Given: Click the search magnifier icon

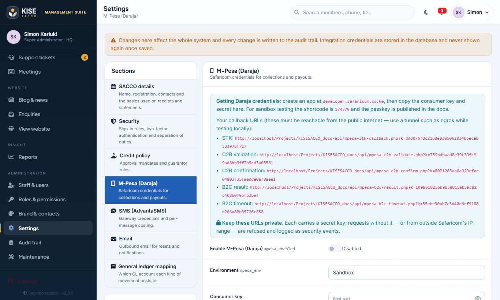Looking at the screenshot, I should point(297,12).
